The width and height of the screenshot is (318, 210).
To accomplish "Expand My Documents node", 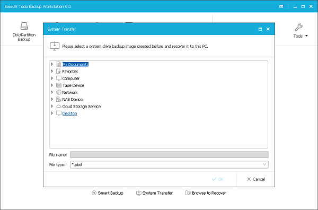I will tap(52, 64).
